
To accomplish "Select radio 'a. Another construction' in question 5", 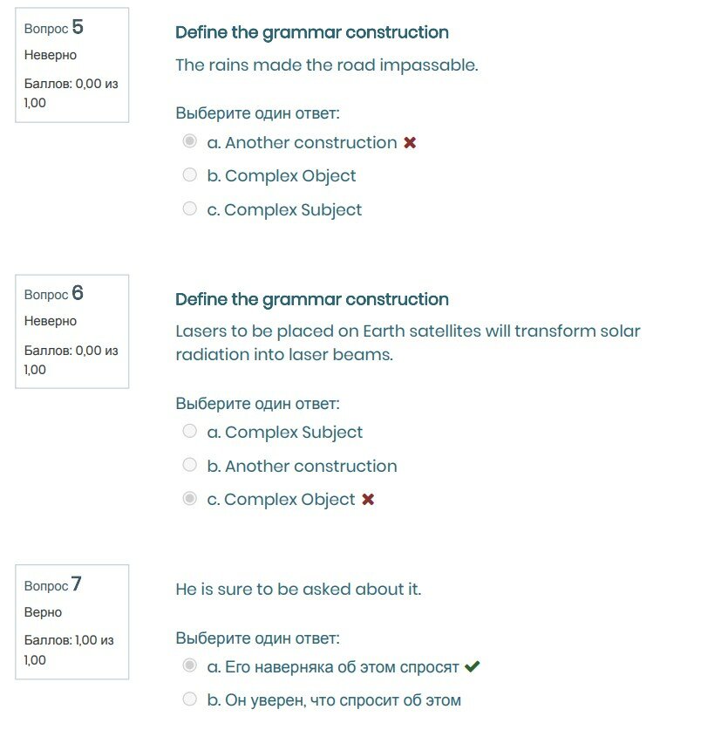I will pyautogui.click(x=189, y=141).
